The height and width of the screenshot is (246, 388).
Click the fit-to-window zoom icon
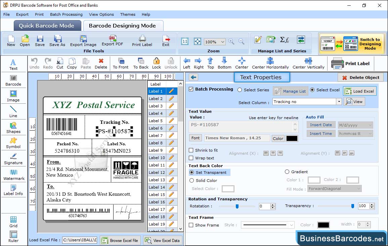(x=198, y=41)
